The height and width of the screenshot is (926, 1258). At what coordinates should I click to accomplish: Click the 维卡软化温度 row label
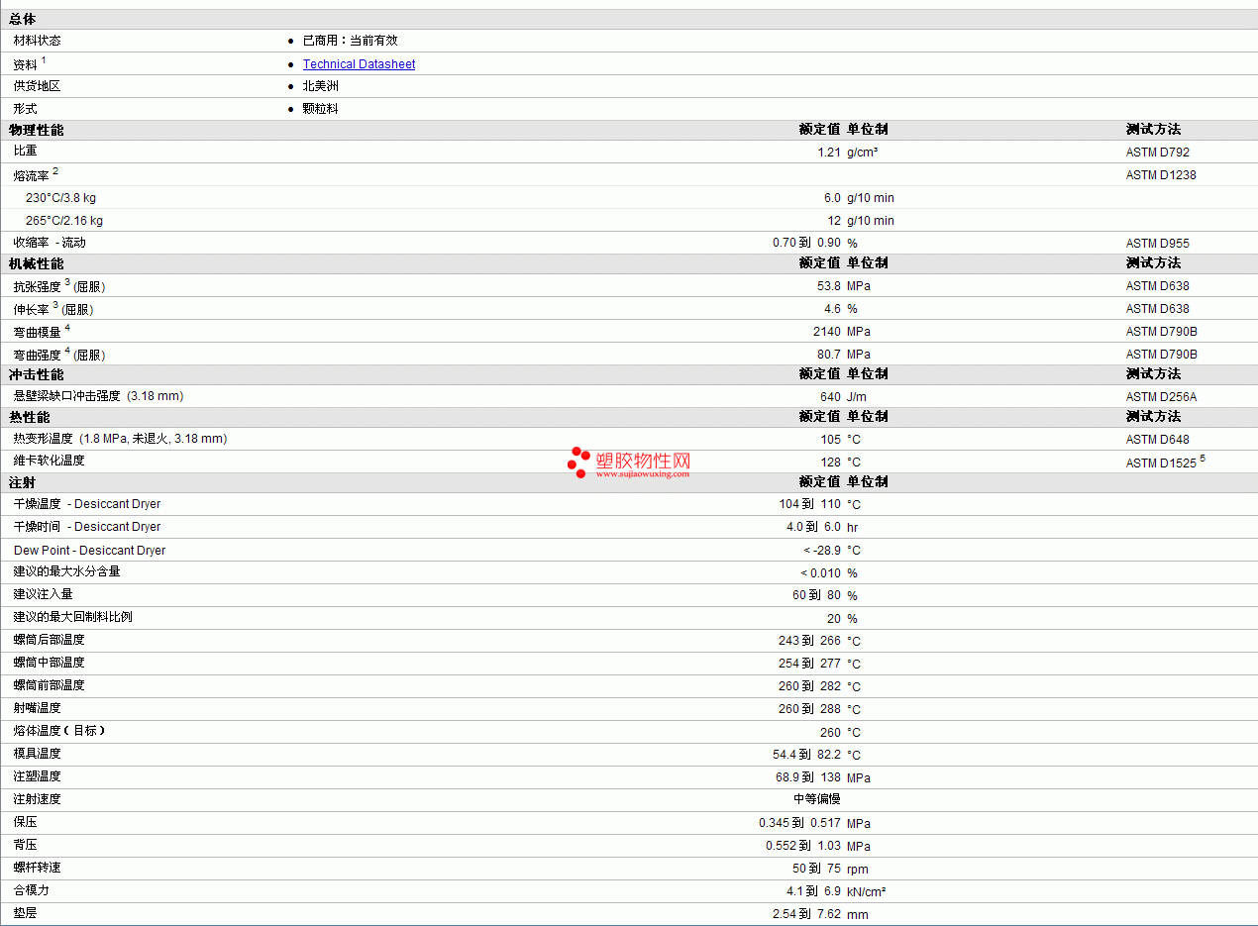tap(49, 461)
